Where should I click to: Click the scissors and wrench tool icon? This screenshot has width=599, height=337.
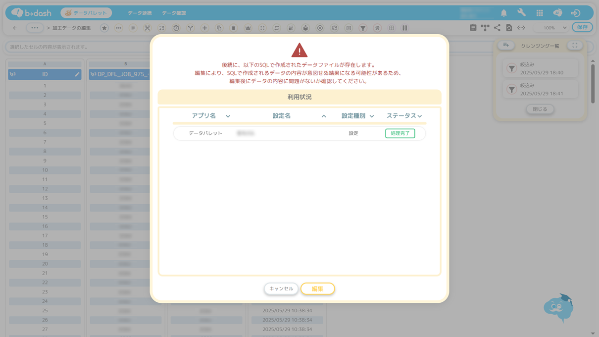147,28
